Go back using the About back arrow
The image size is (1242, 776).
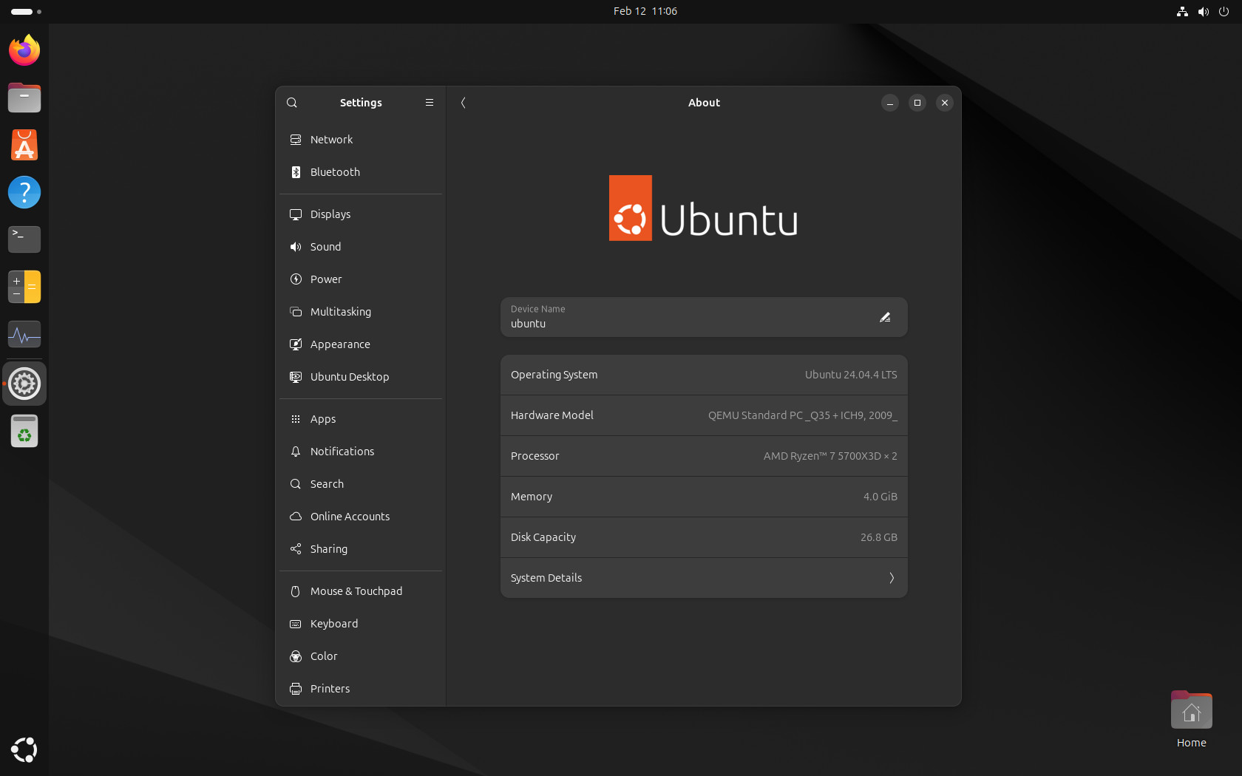click(x=464, y=103)
